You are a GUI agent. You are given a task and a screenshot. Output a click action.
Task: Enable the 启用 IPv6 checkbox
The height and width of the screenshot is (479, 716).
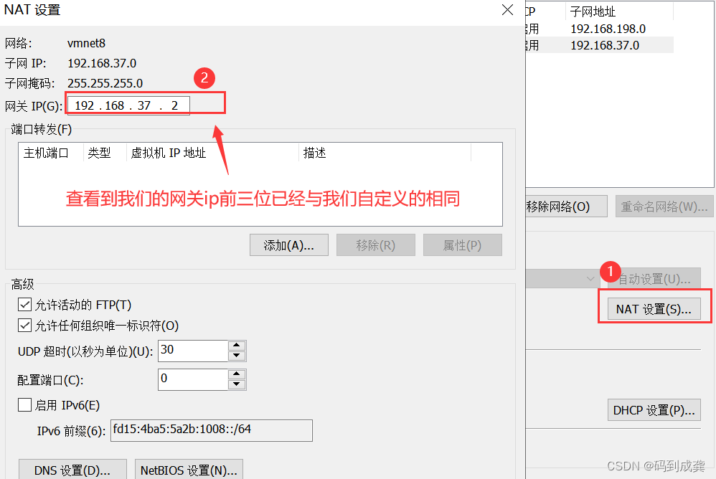[x=24, y=405]
